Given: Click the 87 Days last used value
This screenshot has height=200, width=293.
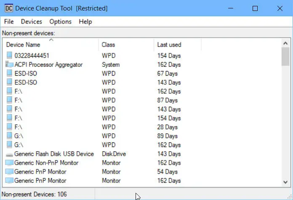Looking at the screenshot, I should [167, 100].
